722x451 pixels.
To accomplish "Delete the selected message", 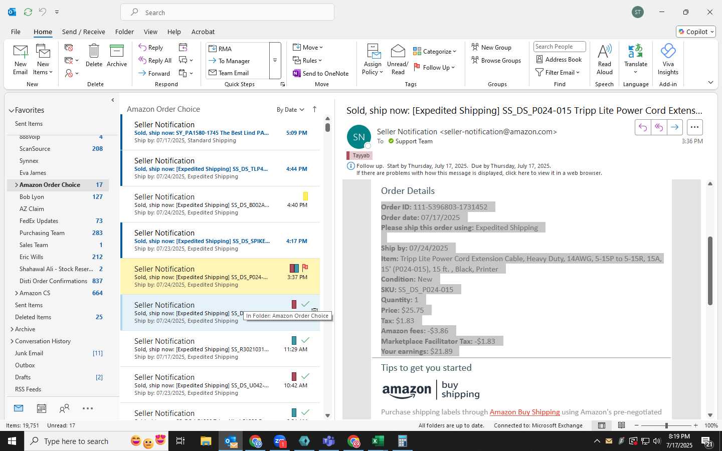I will [x=94, y=56].
